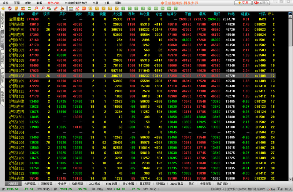Open the 工具 menu
This screenshot has width=293, height=192.
point(107,3)
